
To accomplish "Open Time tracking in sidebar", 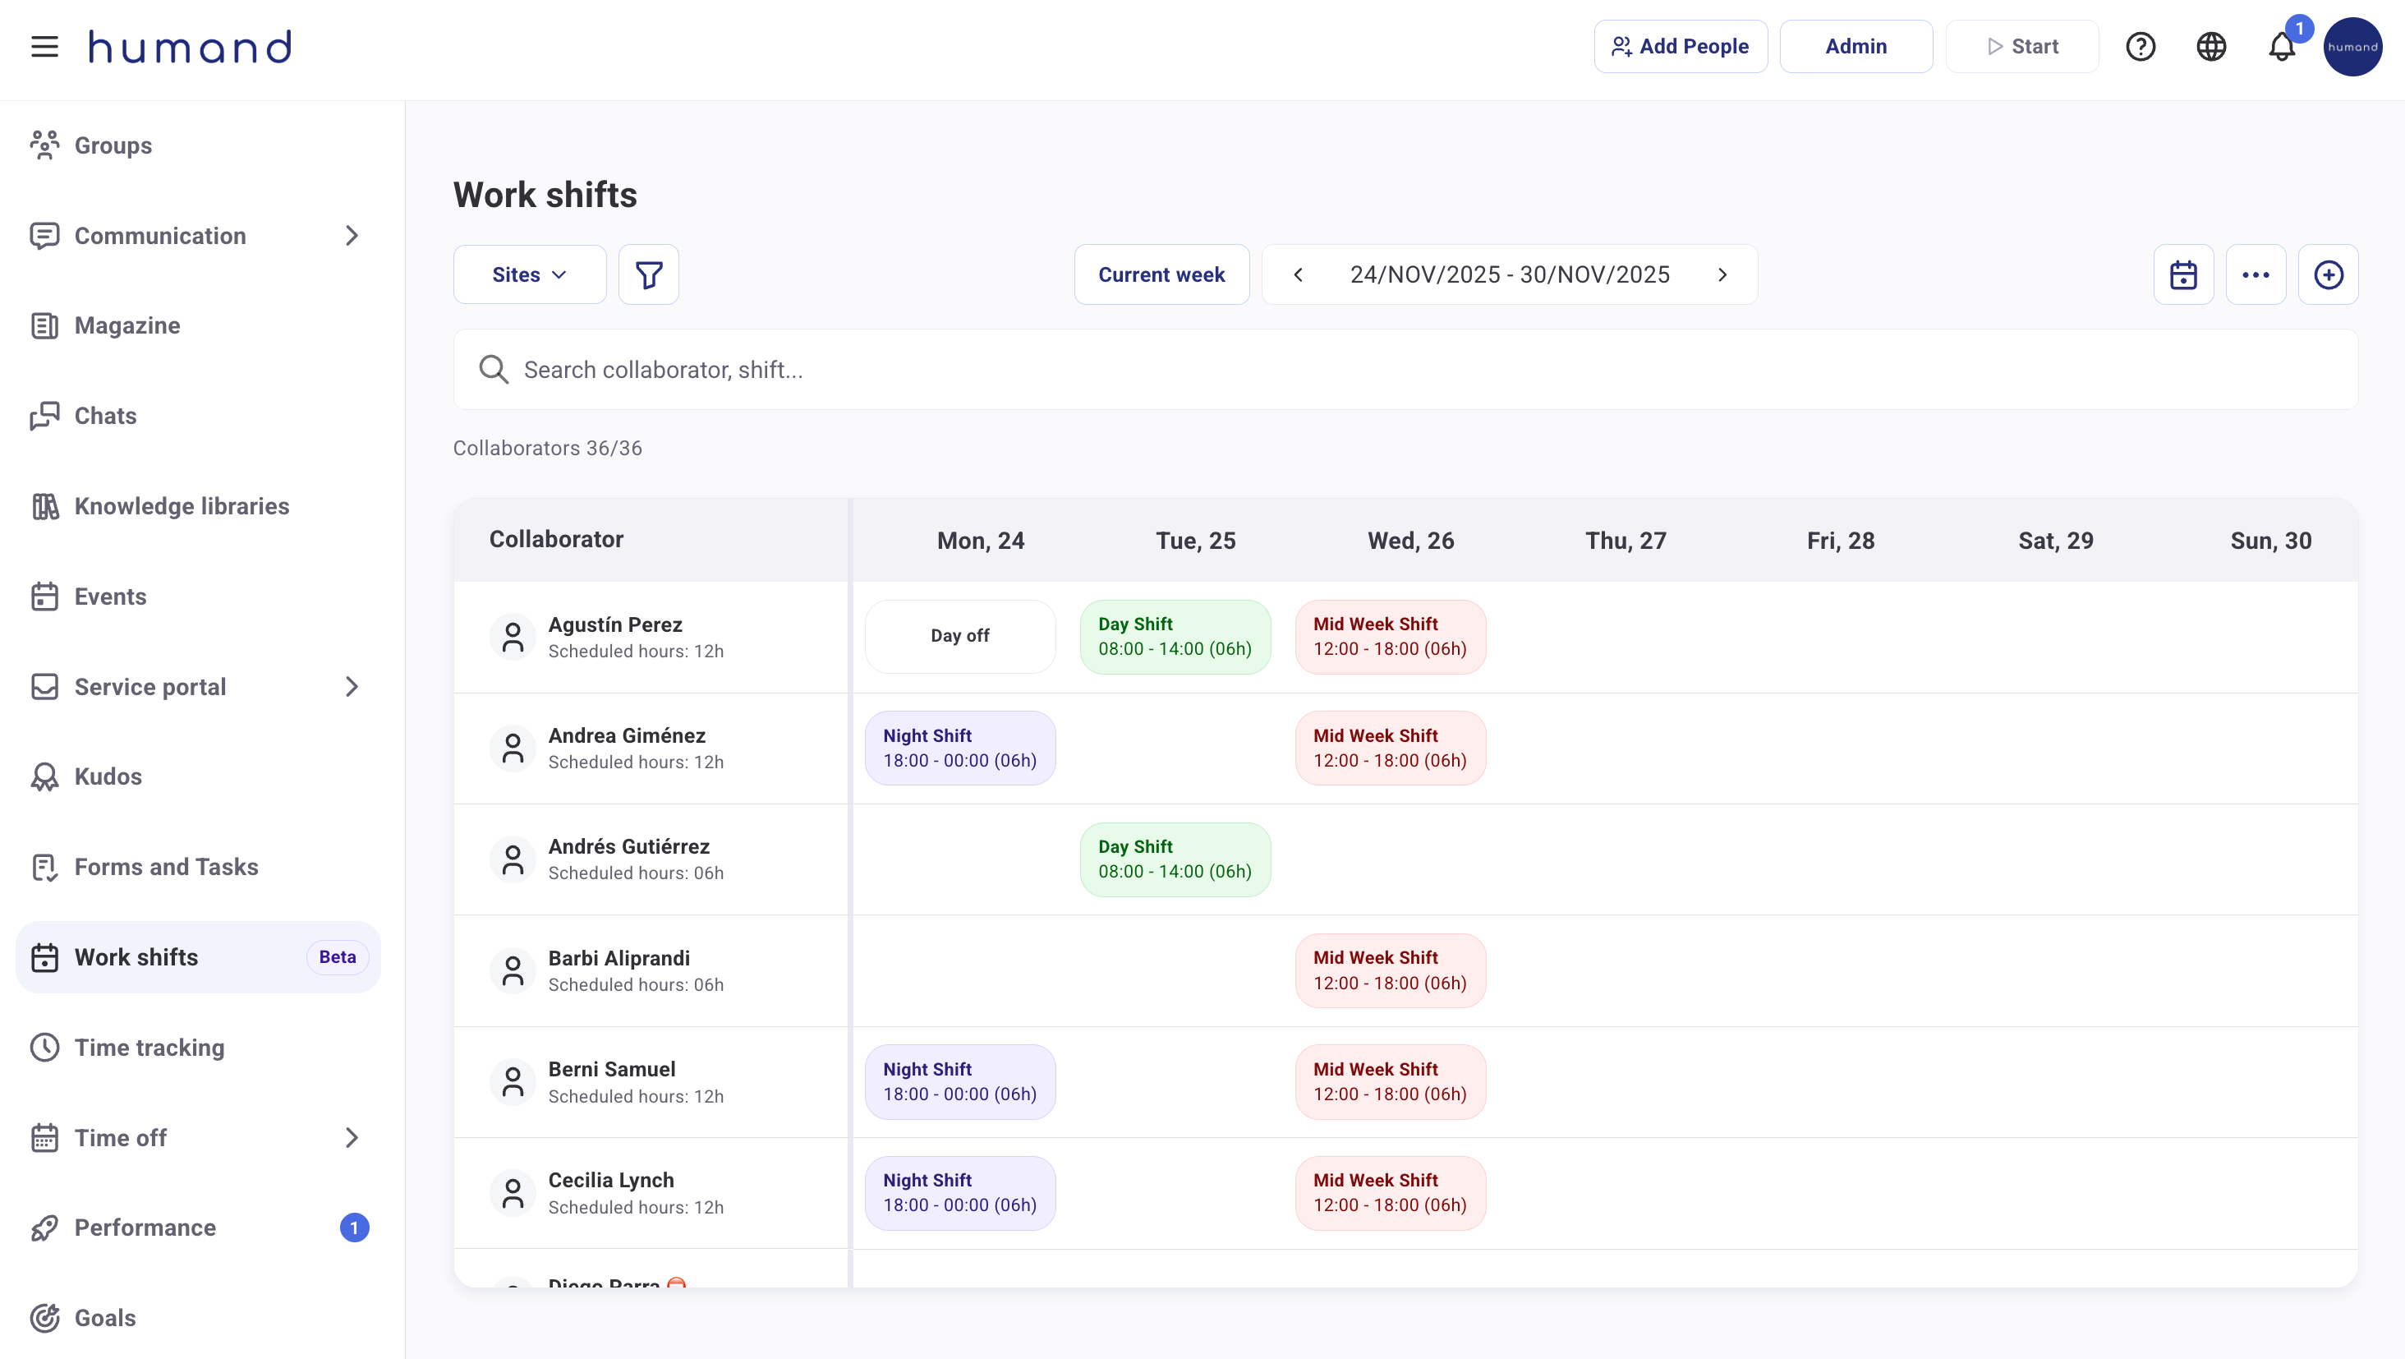I will (149, 1047).
